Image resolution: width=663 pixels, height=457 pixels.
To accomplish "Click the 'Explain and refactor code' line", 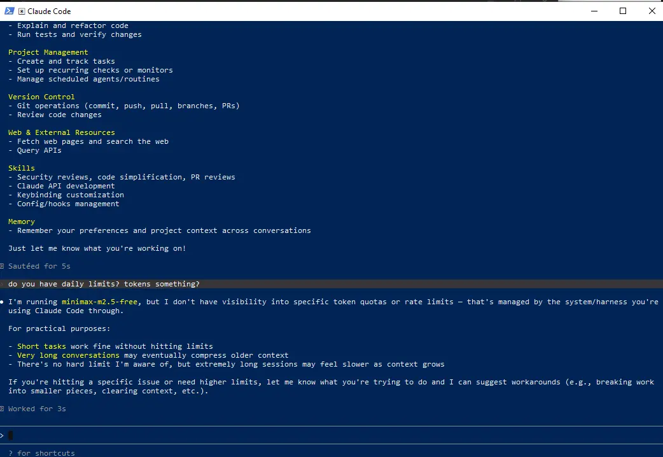I will pos(68,26).
